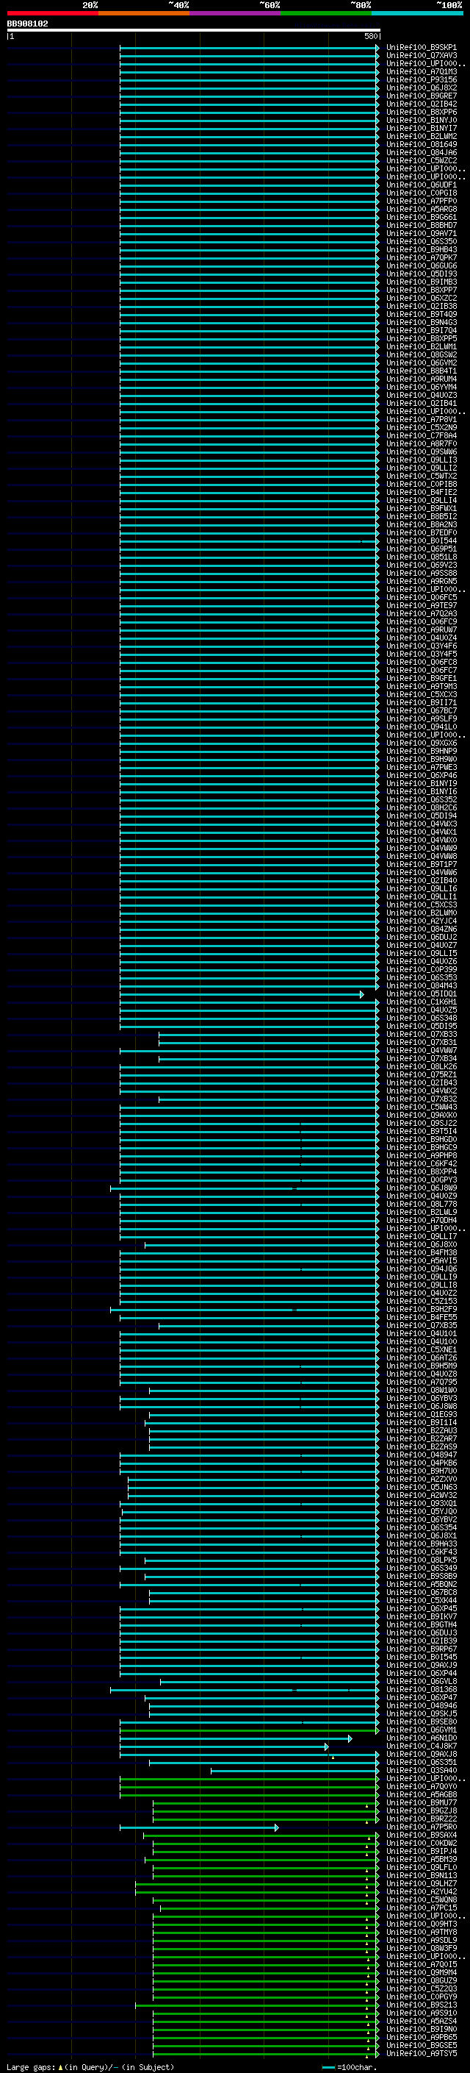Choose the UniRef100_Q6UDF1 entry
Image resolution: width=470 pixels, height=2073 pixels.
click(x=422, y=185)
